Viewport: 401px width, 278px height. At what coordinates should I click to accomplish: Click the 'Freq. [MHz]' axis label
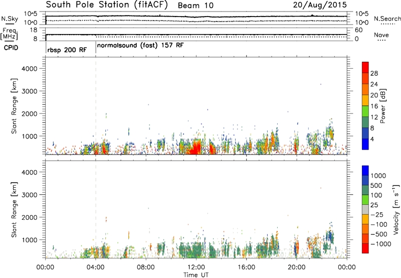[x=9, y=34]
